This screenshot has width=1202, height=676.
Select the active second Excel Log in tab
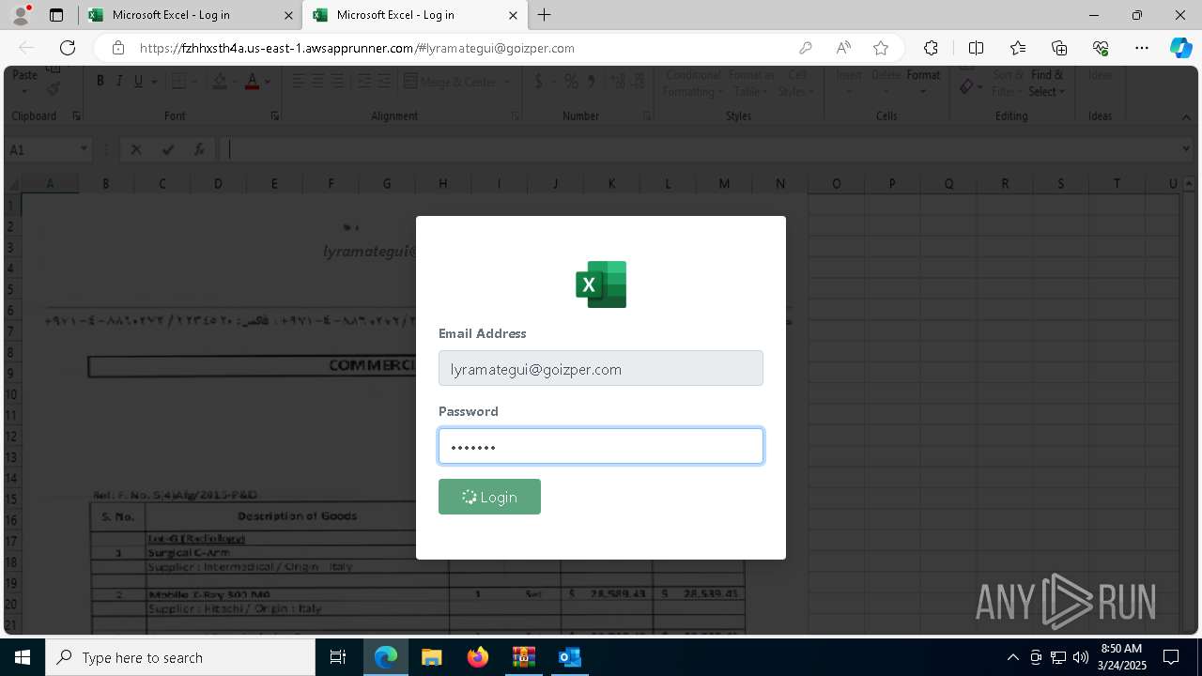(415, 15)
